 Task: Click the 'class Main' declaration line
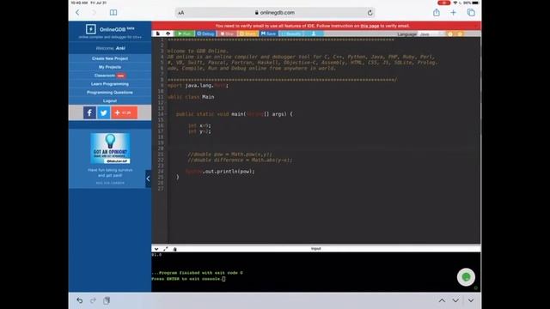click(x=191, y=97)
